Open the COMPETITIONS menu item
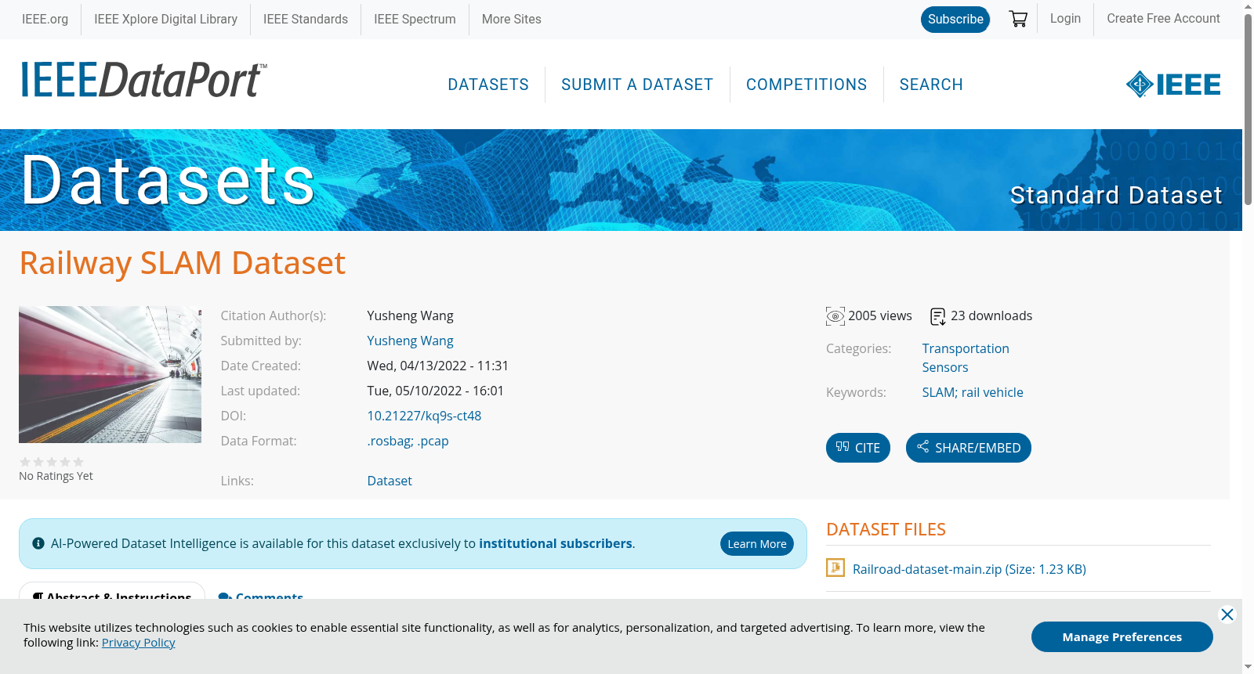1254x674 pixels. point(806,85)
